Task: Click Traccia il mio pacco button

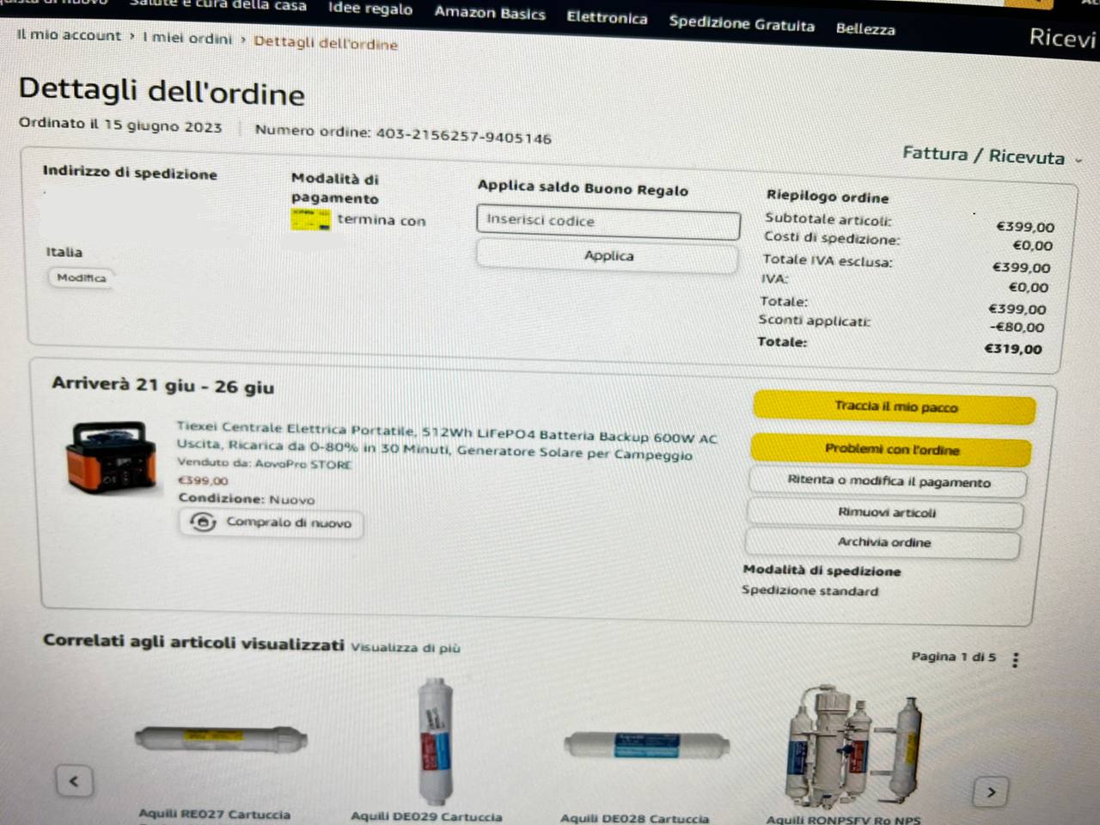Action: pyautogui.click(x=895, y=407)
